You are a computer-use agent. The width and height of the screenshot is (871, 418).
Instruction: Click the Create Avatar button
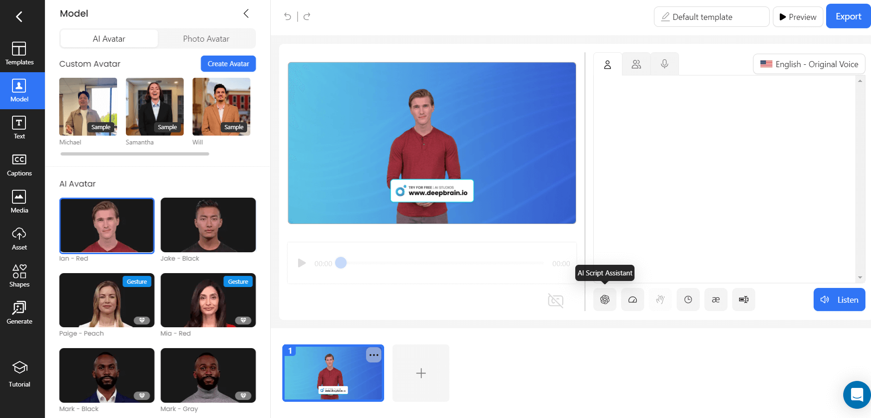point(228,63)
